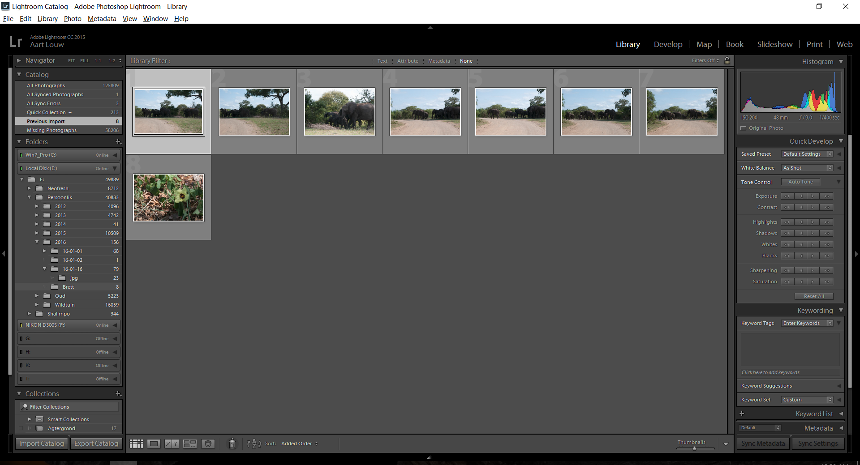Increase Shadows with single right arrow
Viewport: 860px width, 465px height.
coord(813,233)
